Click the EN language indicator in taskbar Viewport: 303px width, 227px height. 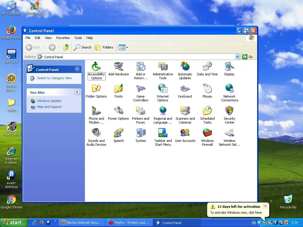coord(254,223)
